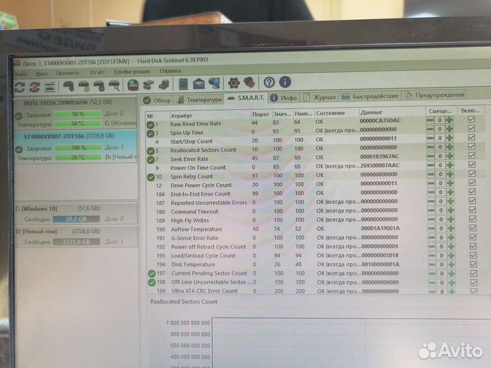Switch to the S.M.A.R.T. tab
Screen dimensions: 491x368
(246, 98)
